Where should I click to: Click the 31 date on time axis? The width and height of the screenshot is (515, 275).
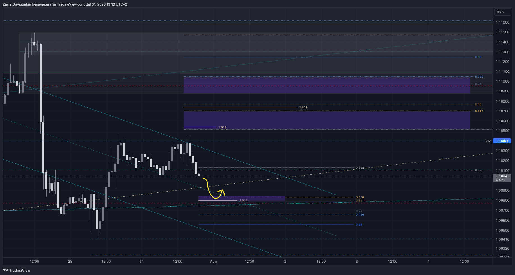142,261
